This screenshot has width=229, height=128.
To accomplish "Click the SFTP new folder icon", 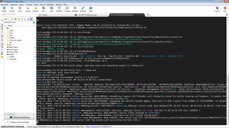I will coord(19,19).
